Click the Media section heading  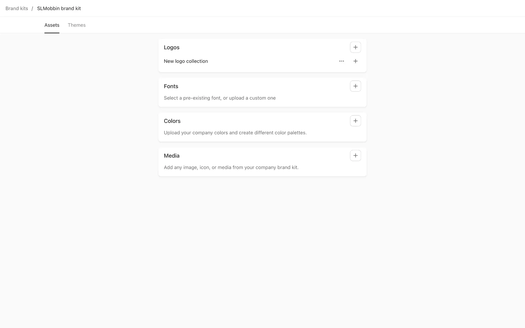point(171,156)
